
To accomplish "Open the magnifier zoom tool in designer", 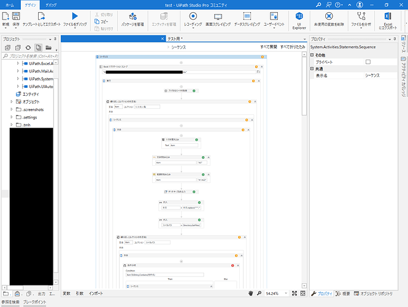I will click(x=259, y=293).
